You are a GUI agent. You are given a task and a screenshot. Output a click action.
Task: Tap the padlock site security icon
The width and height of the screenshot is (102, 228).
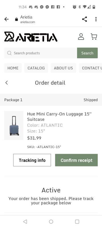pos(16,19)
